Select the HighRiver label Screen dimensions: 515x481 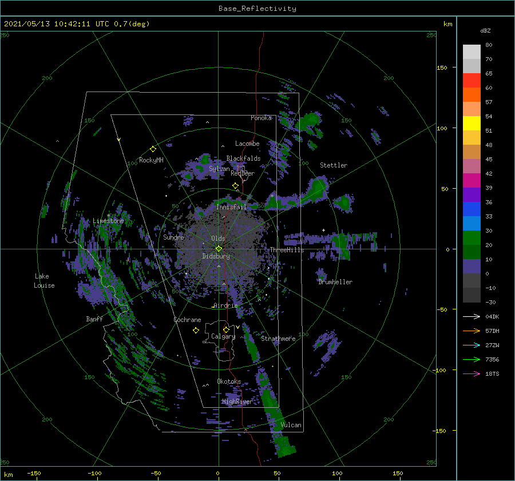(x=237, y=402)
